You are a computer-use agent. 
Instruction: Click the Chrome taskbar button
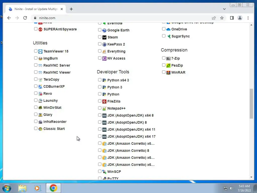(x=53, y=188)
